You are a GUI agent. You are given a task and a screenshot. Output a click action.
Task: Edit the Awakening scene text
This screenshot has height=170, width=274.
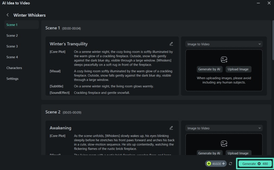click(x=171, y=128)
